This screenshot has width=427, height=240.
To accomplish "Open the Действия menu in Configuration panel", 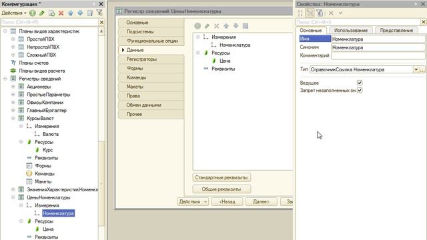I will coord(14,13).
